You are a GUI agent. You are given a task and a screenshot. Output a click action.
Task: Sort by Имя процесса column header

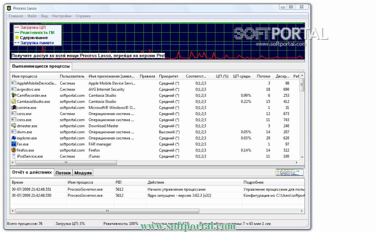(x=34, y=76)
